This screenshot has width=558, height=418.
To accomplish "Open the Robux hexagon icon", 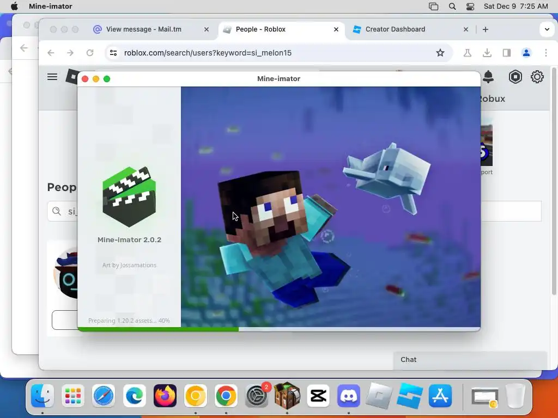I will click(515, 77).
